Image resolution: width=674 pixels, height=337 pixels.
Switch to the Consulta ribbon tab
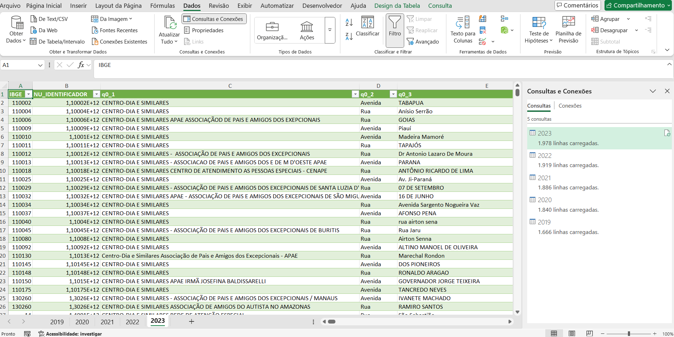(440, 6)
